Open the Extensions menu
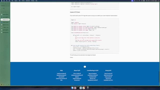Image resolution: width=160 pixels, height=90 pixels. (28, 1)
